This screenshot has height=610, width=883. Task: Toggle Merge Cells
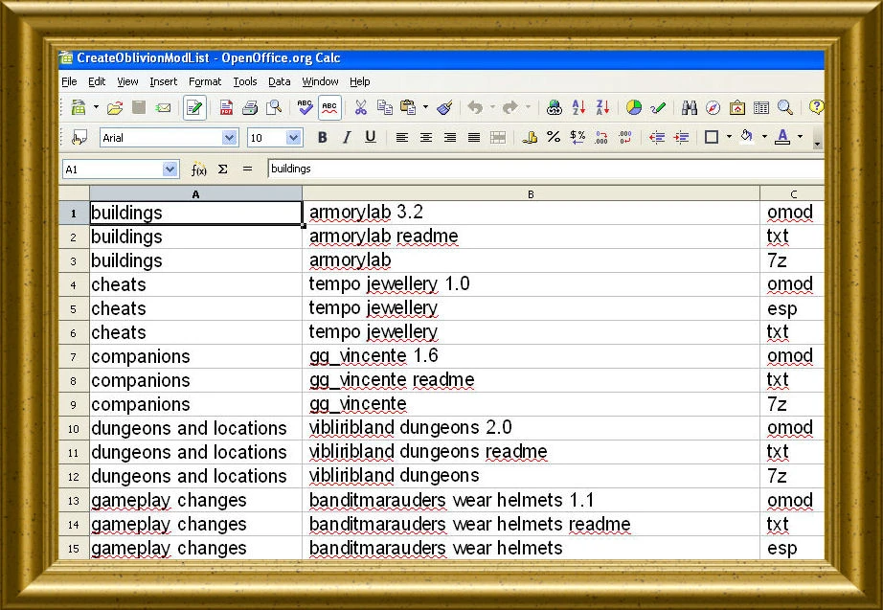coord(498,138)
